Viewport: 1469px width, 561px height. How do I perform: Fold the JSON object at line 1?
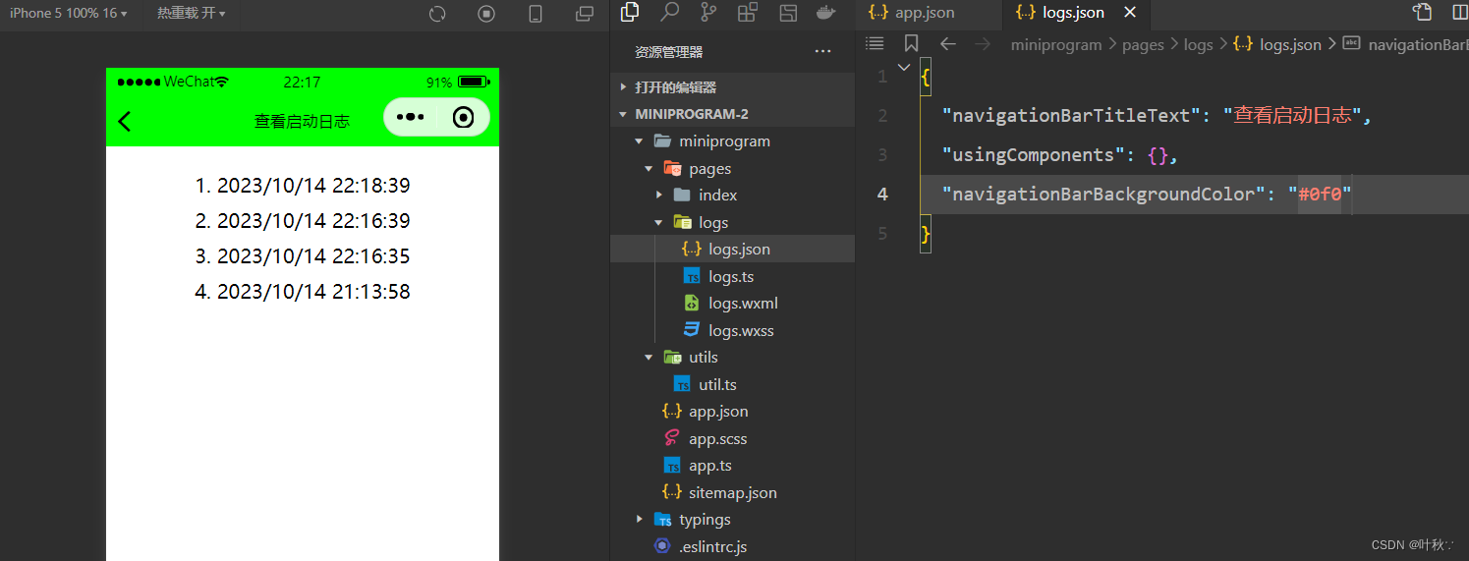coord(905,67)
